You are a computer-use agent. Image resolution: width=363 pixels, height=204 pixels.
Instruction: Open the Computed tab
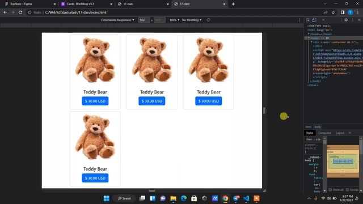tap(324, 133)
